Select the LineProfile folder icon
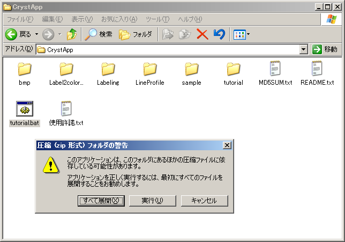Image resolution: width=345 pixels, height=242 pixels. click(150, 69)
